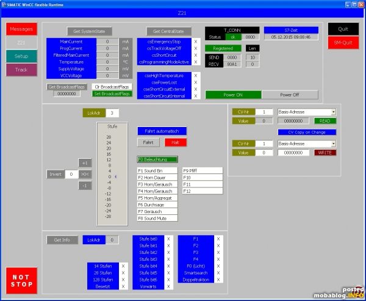
Task: Click the NOT STOP emergency button
Action: tap(21, 280)
